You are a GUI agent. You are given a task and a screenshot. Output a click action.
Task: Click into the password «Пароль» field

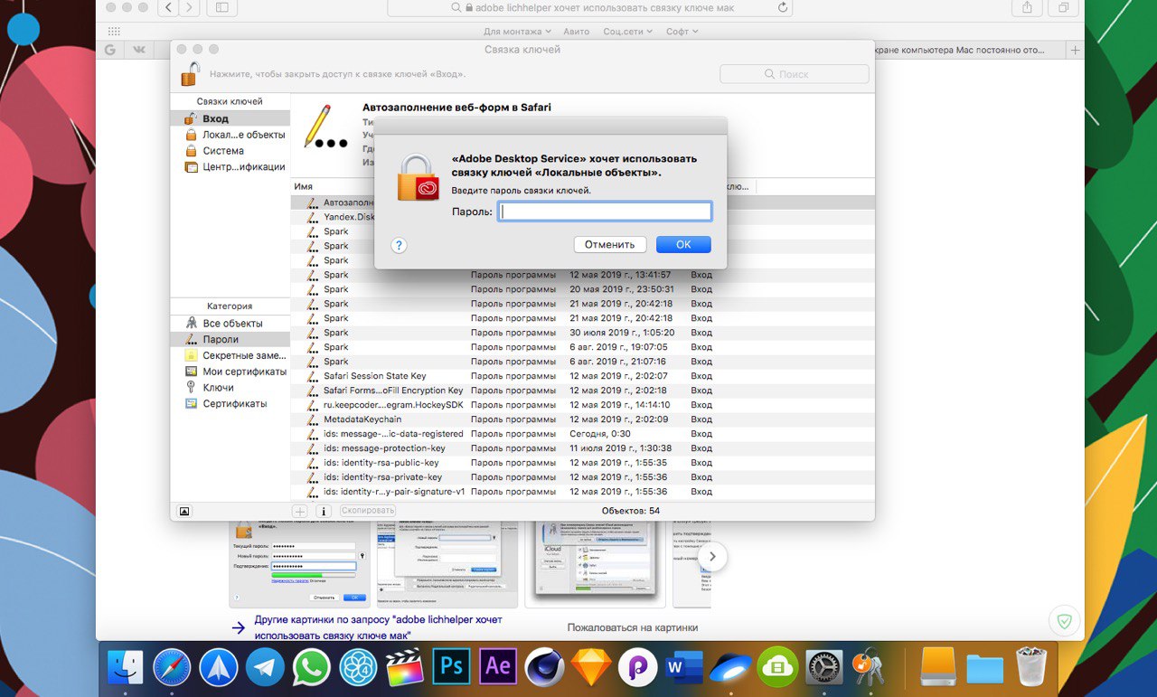click(x=605, y=212)
